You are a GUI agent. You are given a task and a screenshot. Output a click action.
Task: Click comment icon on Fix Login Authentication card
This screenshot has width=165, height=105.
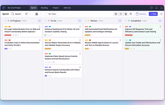tap(16, 35)
